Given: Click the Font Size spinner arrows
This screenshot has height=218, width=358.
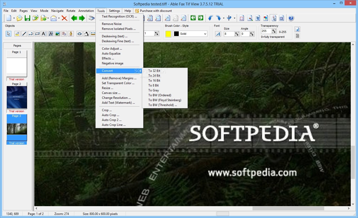Looking at the screenshot, I should [x=237, y=34].
